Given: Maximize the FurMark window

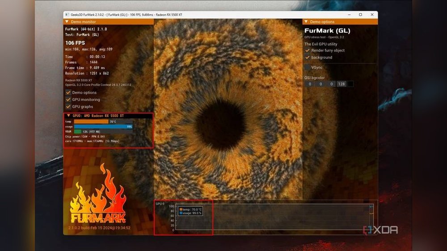Looking at the screenshot, I should 360,15.
